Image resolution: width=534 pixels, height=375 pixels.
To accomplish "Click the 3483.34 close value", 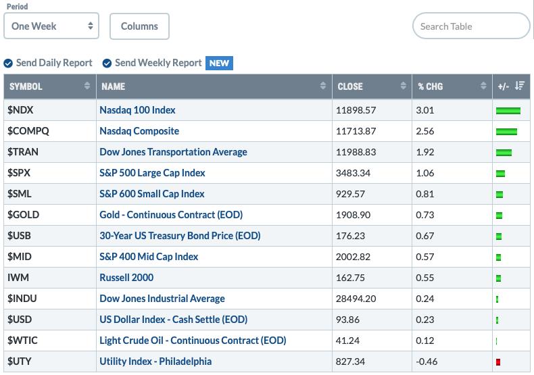I will pyautogui.click(x=353, y=173).
